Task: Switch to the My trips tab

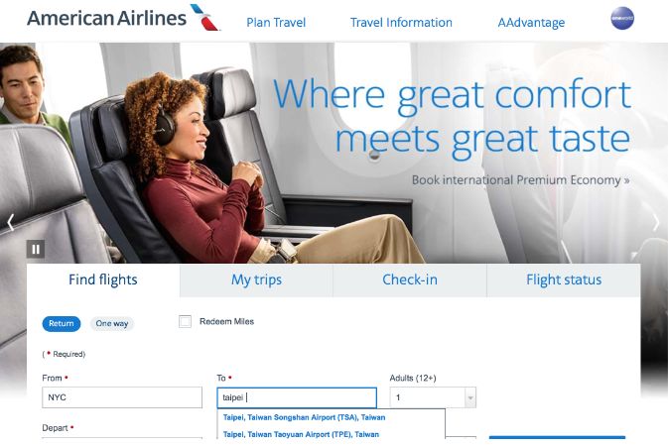Action: 256,279
